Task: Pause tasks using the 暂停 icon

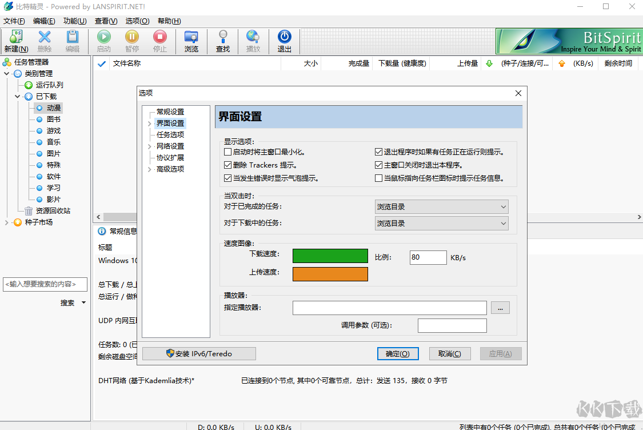Action: point(131,41)
